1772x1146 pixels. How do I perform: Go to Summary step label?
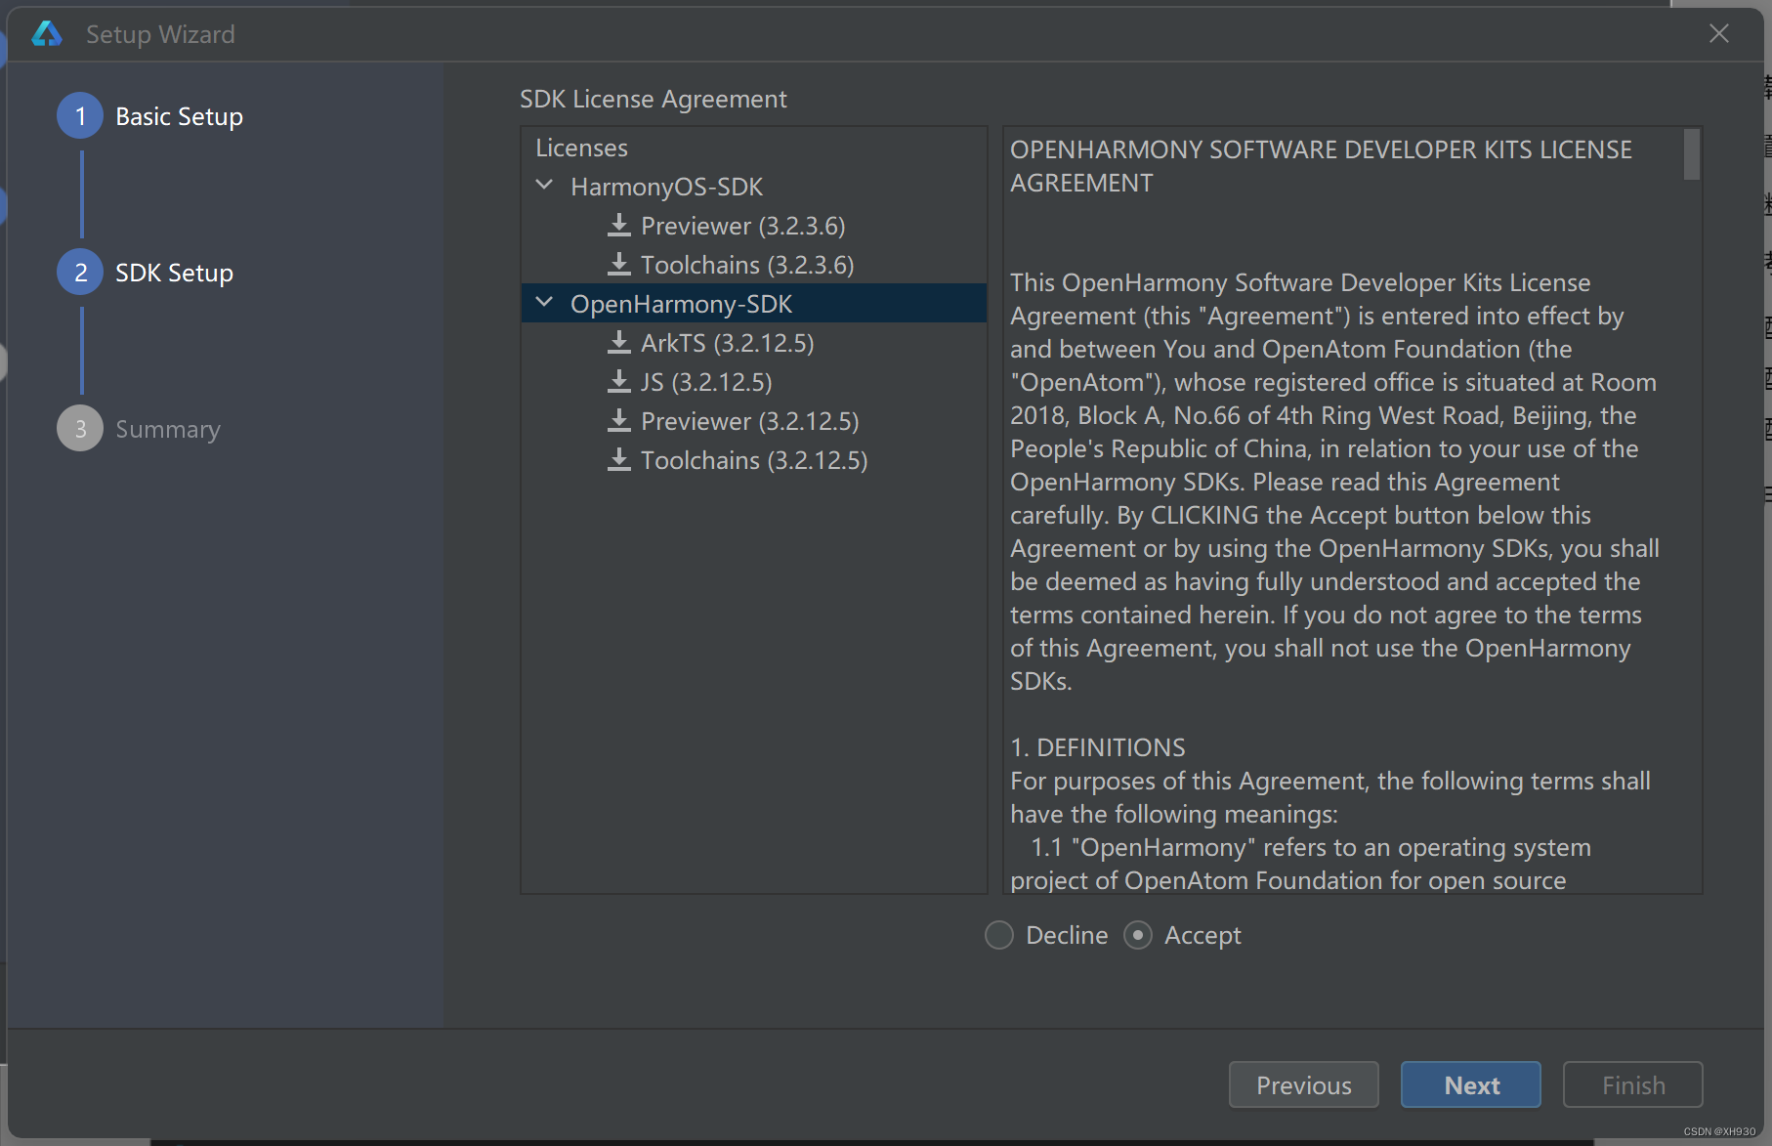point(168,430)
